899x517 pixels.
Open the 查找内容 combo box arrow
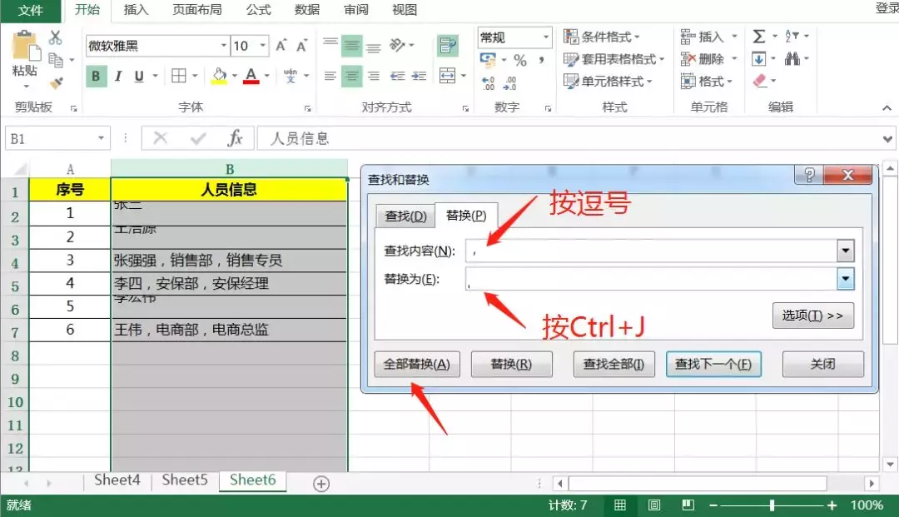click(x=846, y=250)
